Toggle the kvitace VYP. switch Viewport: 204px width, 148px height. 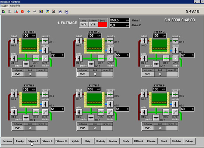coord(93,24)
